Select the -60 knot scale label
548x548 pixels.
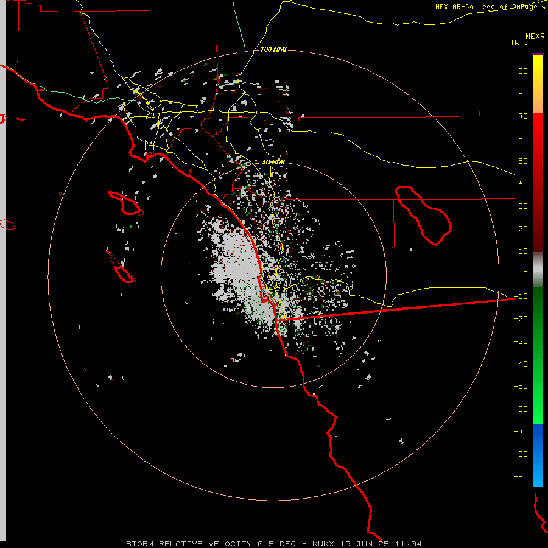pos(521,409)
